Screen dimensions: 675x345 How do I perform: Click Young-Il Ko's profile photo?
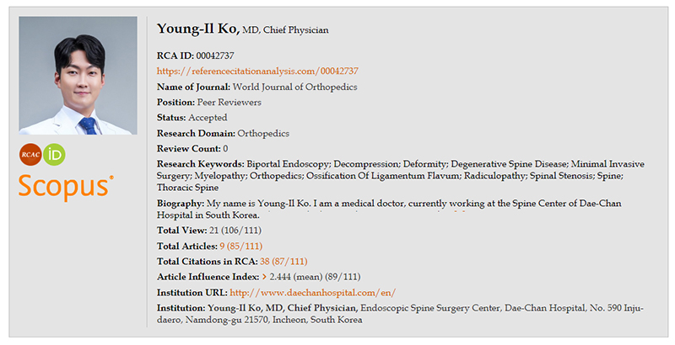point(78,76)
